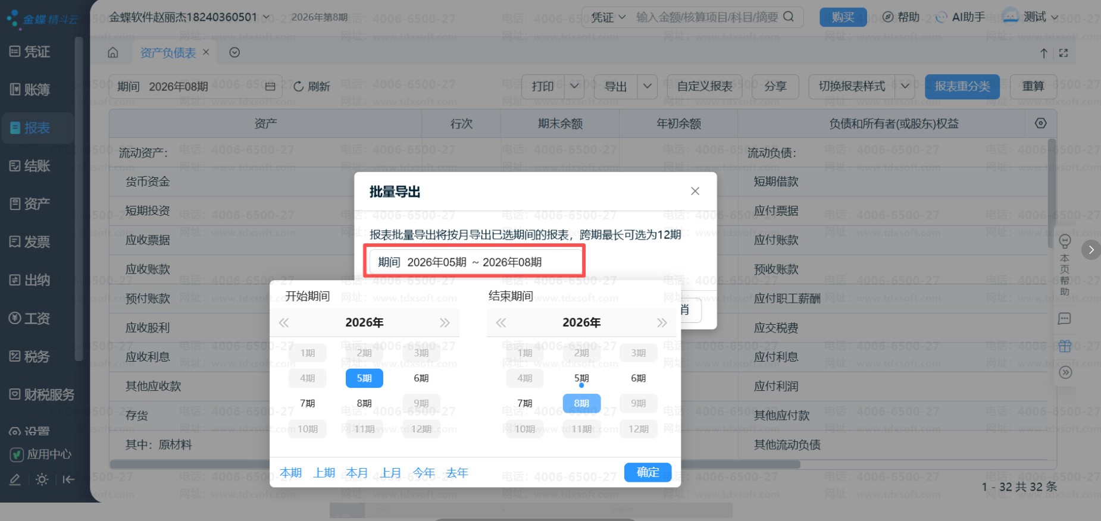
Task: Launch the AI助手 assistant
Action: tap(960, 17)
